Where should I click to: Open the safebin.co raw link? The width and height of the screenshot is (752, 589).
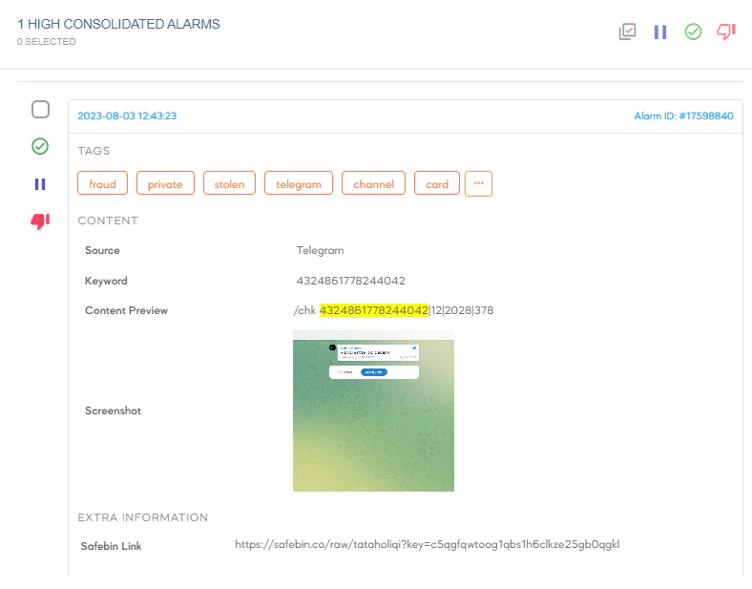pyautogui.click(x=427, y=544)
